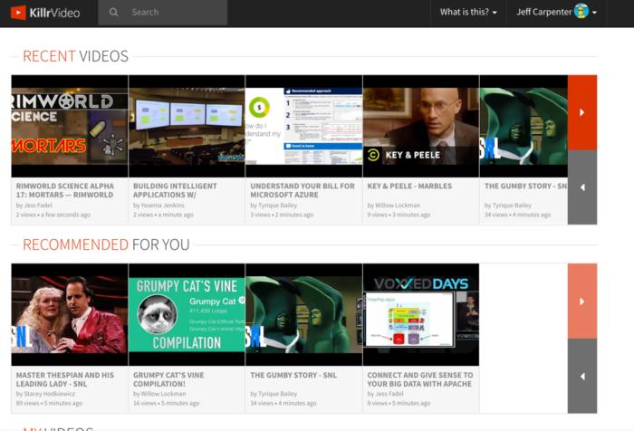This screenshot has width=634, height=431.
Task: Open the Key & Peele Marbles thumbnail
Action: [x=421, y=126]
